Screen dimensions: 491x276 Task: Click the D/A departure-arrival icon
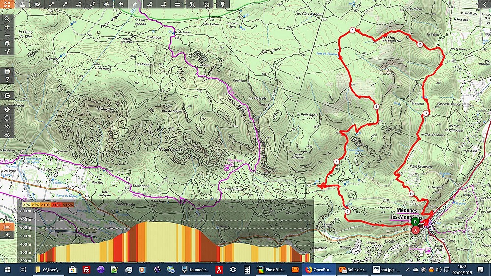192,4
